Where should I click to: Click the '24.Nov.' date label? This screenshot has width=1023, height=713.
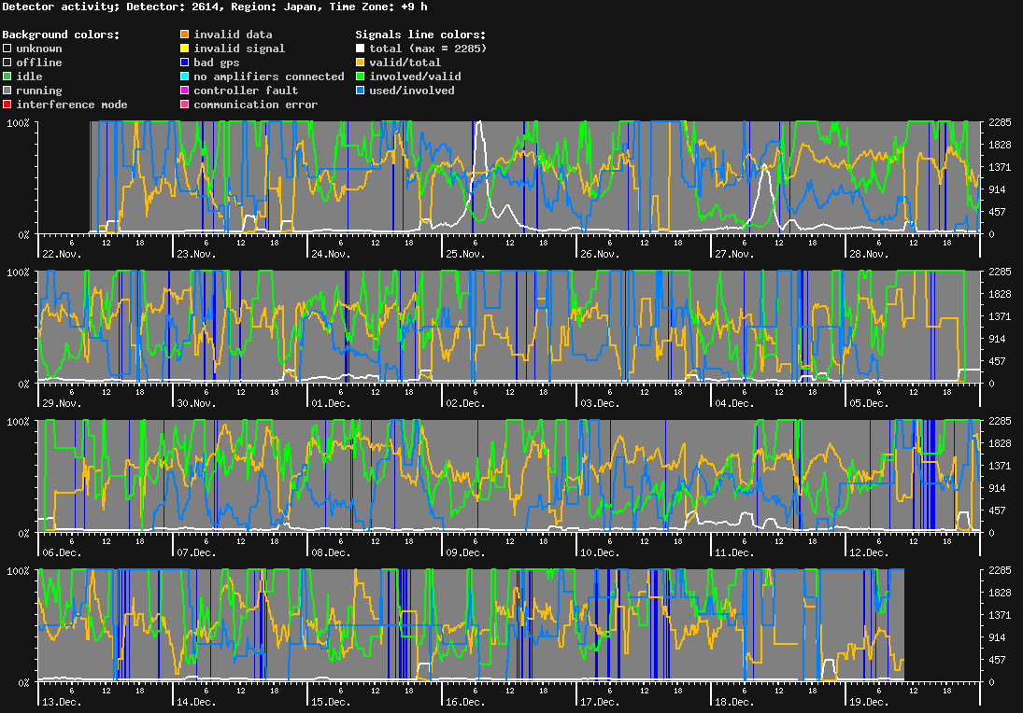click(331, 254)
